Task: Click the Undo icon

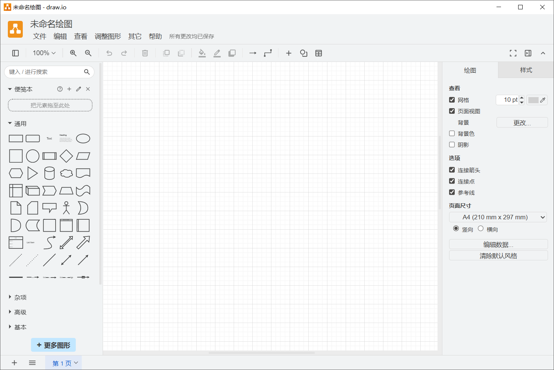Action: [x=109, y=53]
